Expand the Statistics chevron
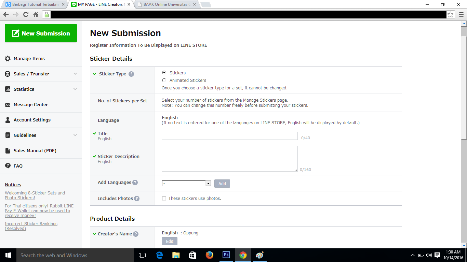Viewport: 467px width, 262px height. tap(75, 89)
